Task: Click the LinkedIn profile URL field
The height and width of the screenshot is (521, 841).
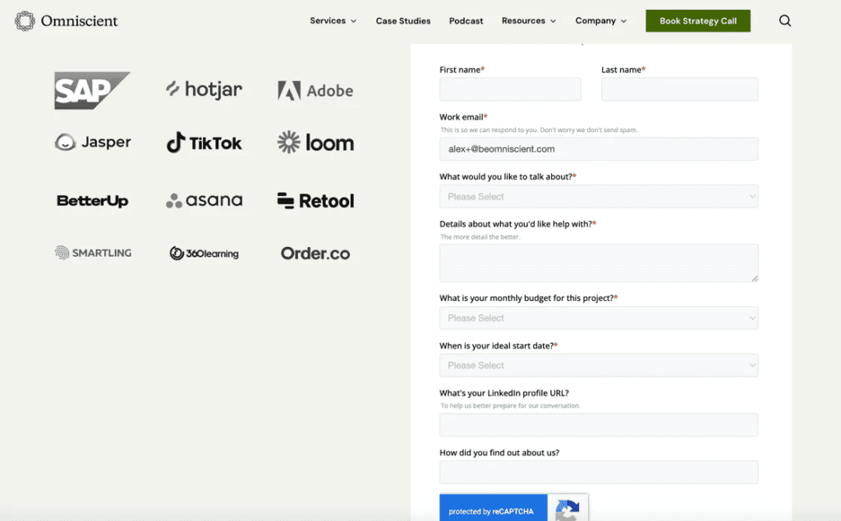Action: 599,424
